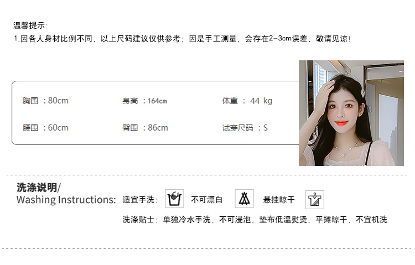415x265 pixels.
Task: Click the 不宜机洗 text at the end of the tips
Action: pyautogui.click(x=371, y=220)
